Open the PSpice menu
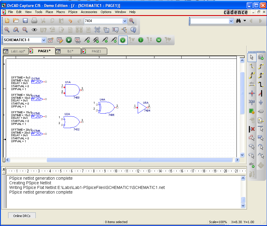267x226 pixels. (x=73, y=12)
